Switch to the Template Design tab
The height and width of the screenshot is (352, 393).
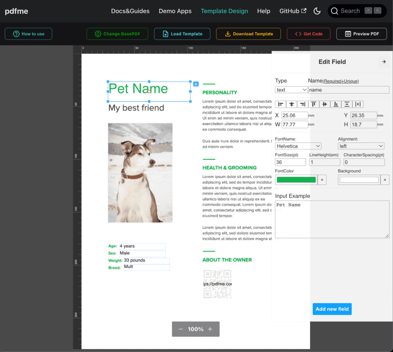(x=224, y=11)
